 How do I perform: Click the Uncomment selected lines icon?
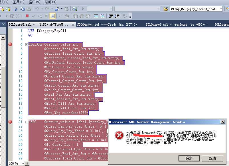click(102, 16)
